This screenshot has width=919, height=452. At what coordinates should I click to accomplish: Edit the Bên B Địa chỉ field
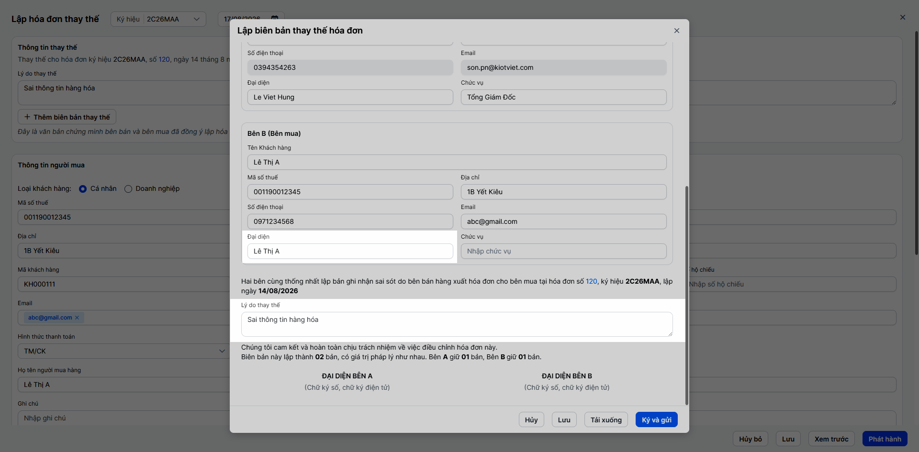564,192
